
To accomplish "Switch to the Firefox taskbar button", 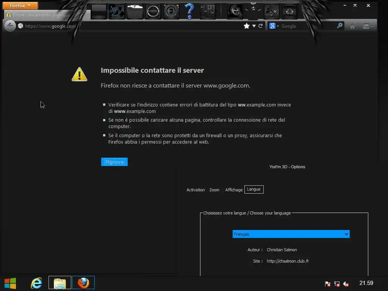I will coord(83,283).
